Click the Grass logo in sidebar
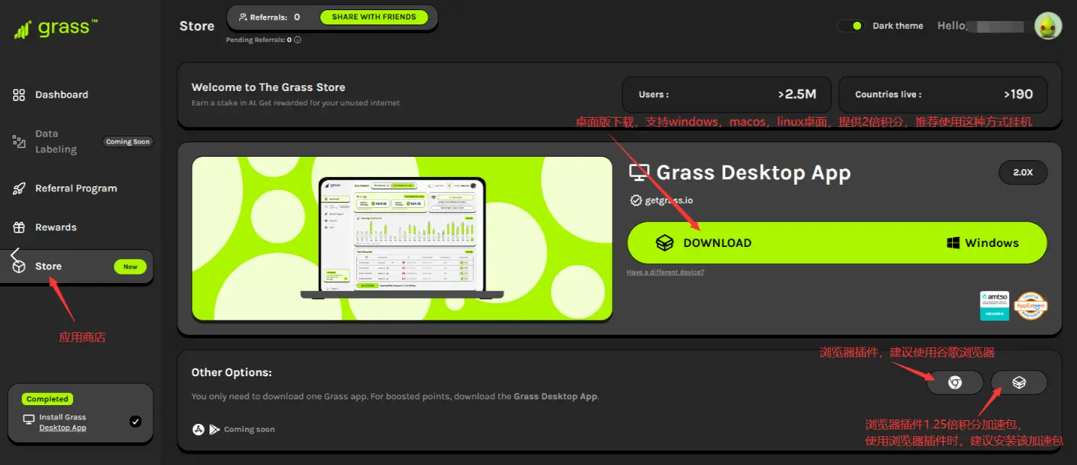Screen dimensions: 1077x465 coord(56,29)
